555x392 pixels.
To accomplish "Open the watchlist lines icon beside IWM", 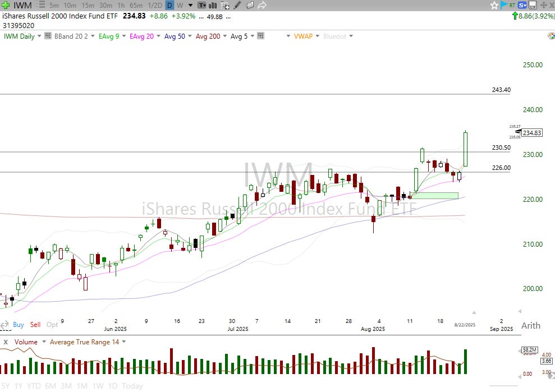I will 41,5.
